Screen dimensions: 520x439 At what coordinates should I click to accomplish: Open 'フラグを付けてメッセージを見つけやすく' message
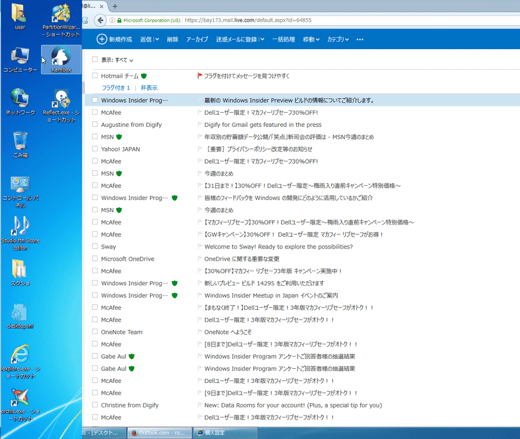[x=247, y=76]
